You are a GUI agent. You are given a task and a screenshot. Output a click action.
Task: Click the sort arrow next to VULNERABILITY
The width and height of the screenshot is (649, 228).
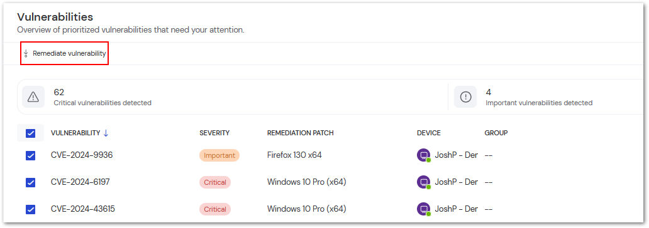point(106,133)
